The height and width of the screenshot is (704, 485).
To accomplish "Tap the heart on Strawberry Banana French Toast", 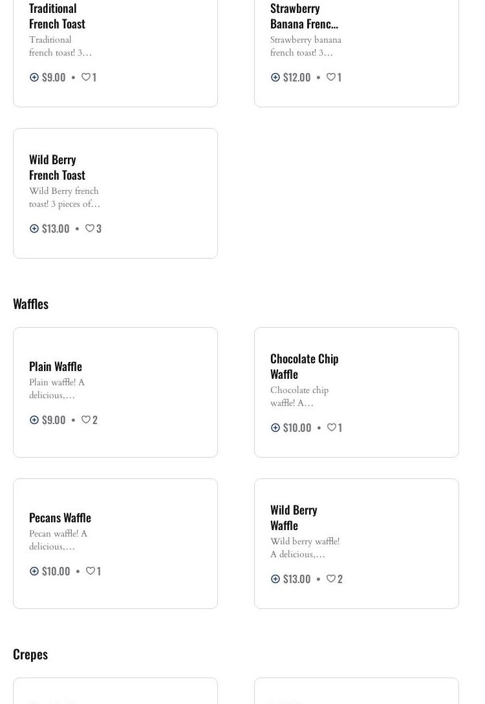I will [x=330, y=77].
